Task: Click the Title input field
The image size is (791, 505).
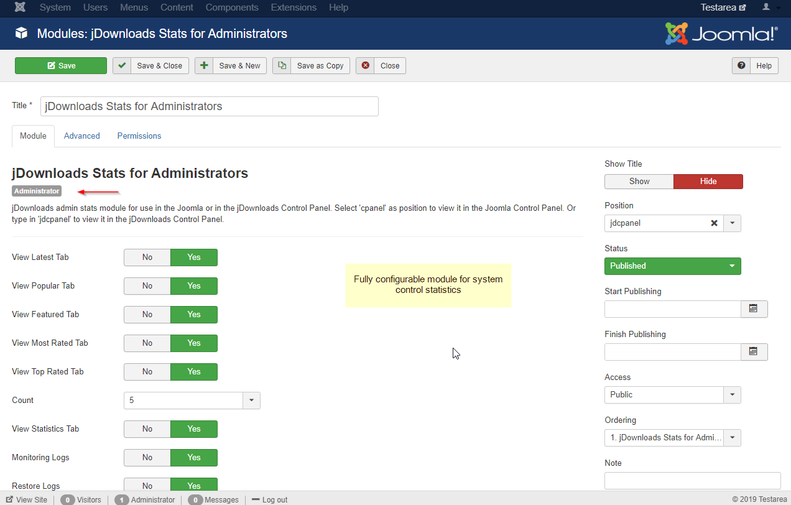Action: [210, 106]
